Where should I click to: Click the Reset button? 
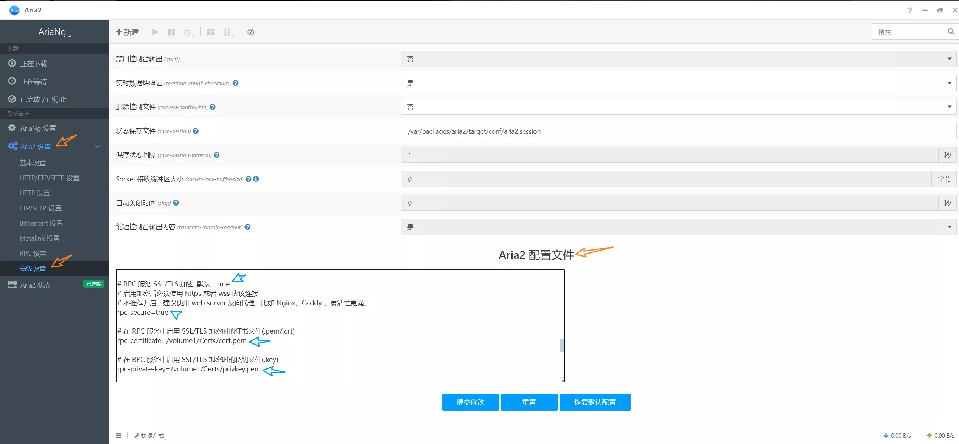point(529,402)
